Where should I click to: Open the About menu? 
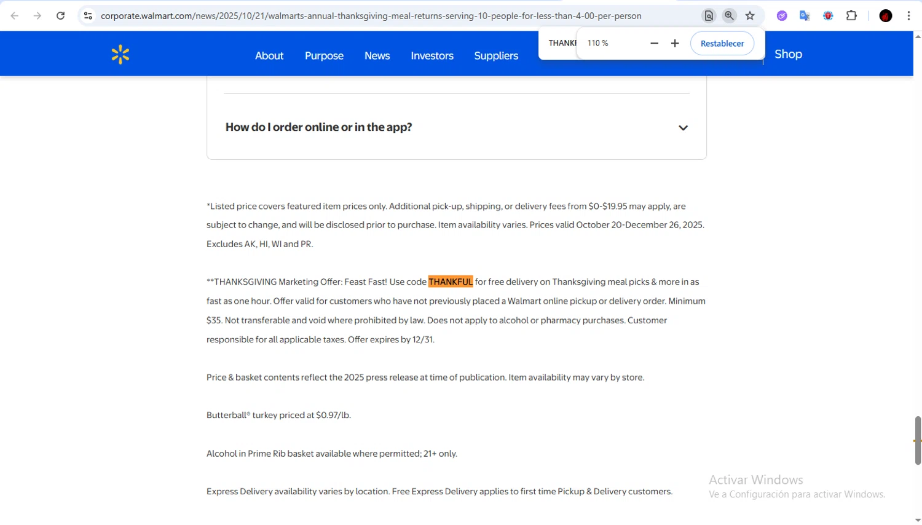point(269,55)
